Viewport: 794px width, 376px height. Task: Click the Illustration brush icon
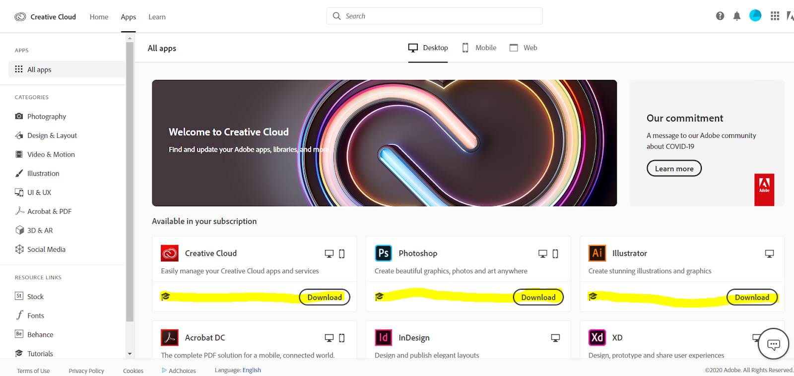(19, 173)
